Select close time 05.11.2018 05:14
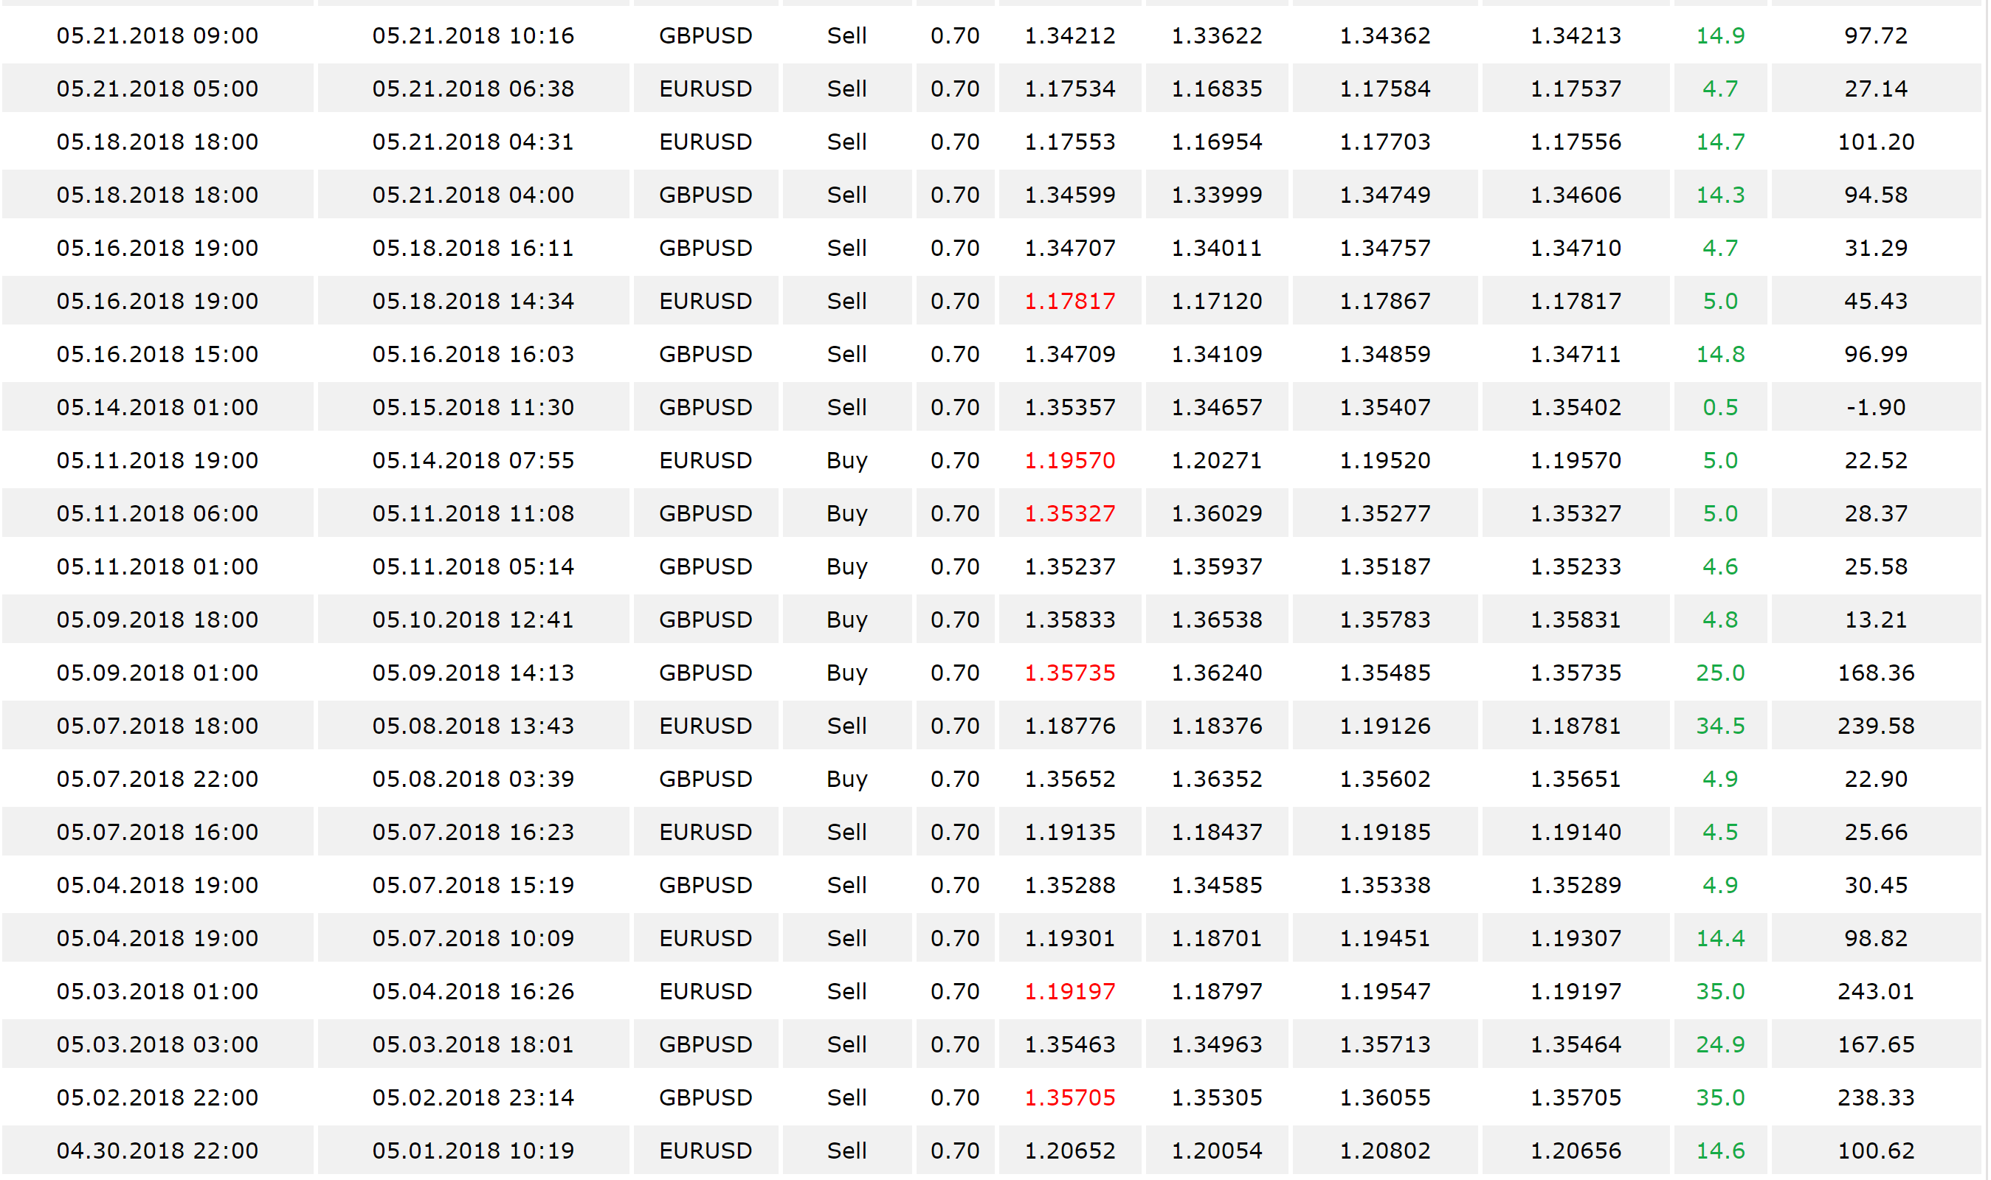 473,567
